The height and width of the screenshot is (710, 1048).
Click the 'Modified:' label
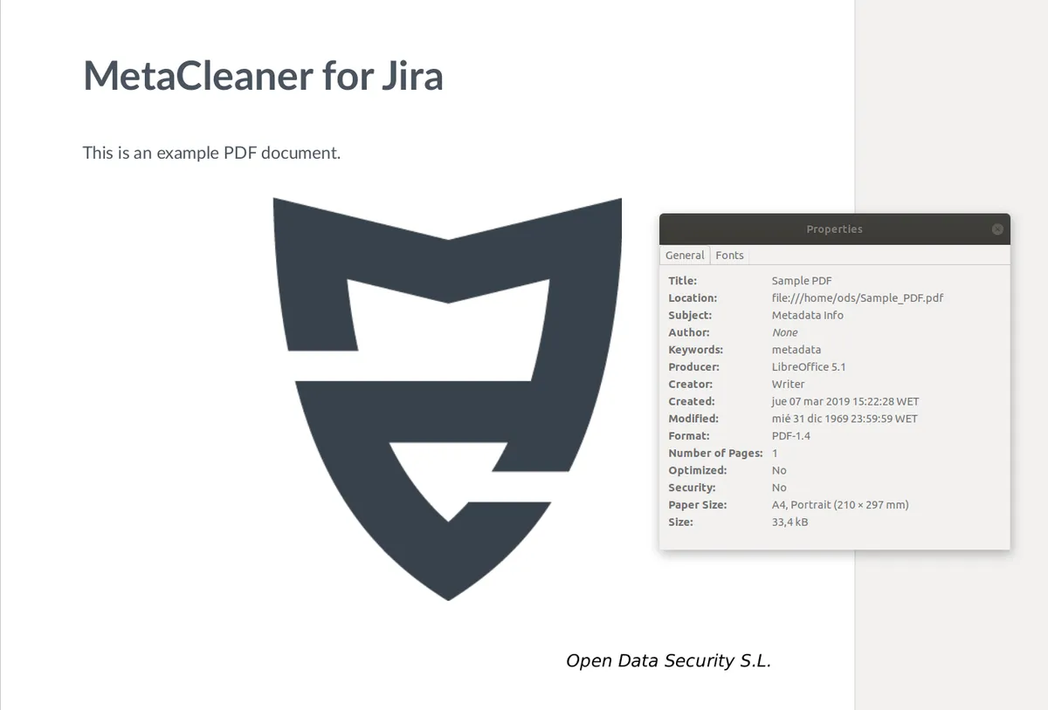click(693, 419)
